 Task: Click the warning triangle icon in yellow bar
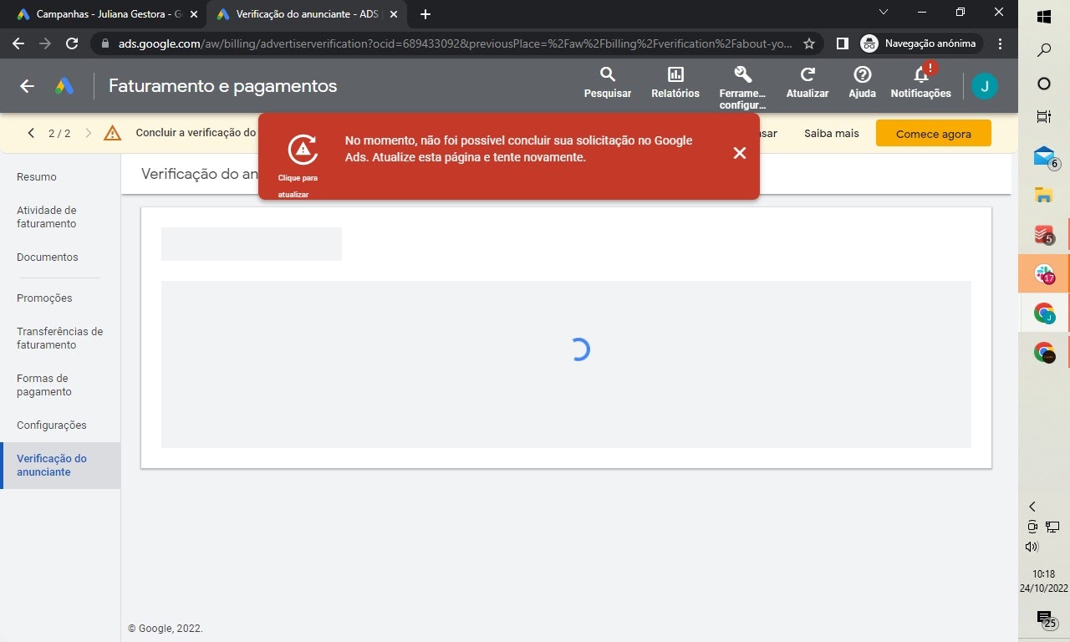pyautogui.click(x=113, y=133)
